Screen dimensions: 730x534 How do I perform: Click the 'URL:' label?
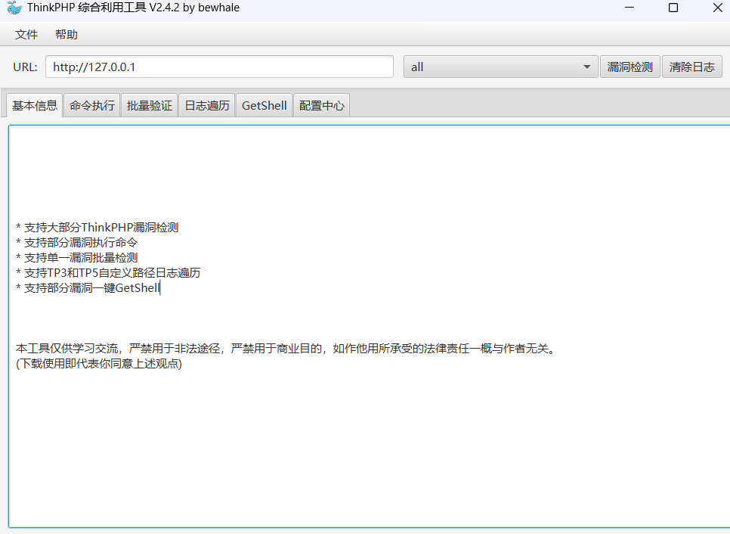pos(25,67)
